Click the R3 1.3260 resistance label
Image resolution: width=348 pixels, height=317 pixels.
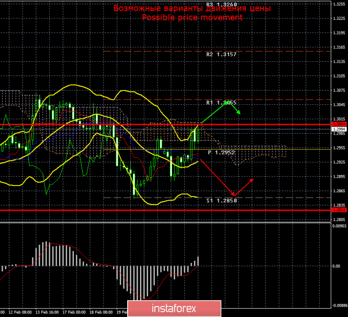(221, 4)
